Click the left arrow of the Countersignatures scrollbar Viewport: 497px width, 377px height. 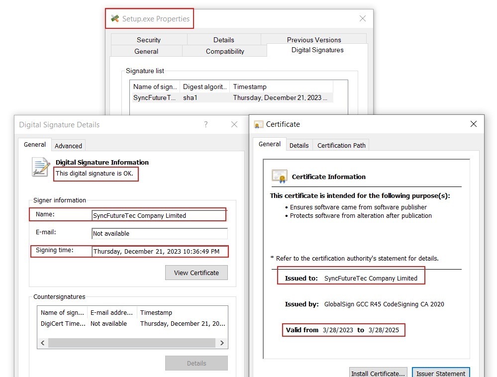point(42,343)
